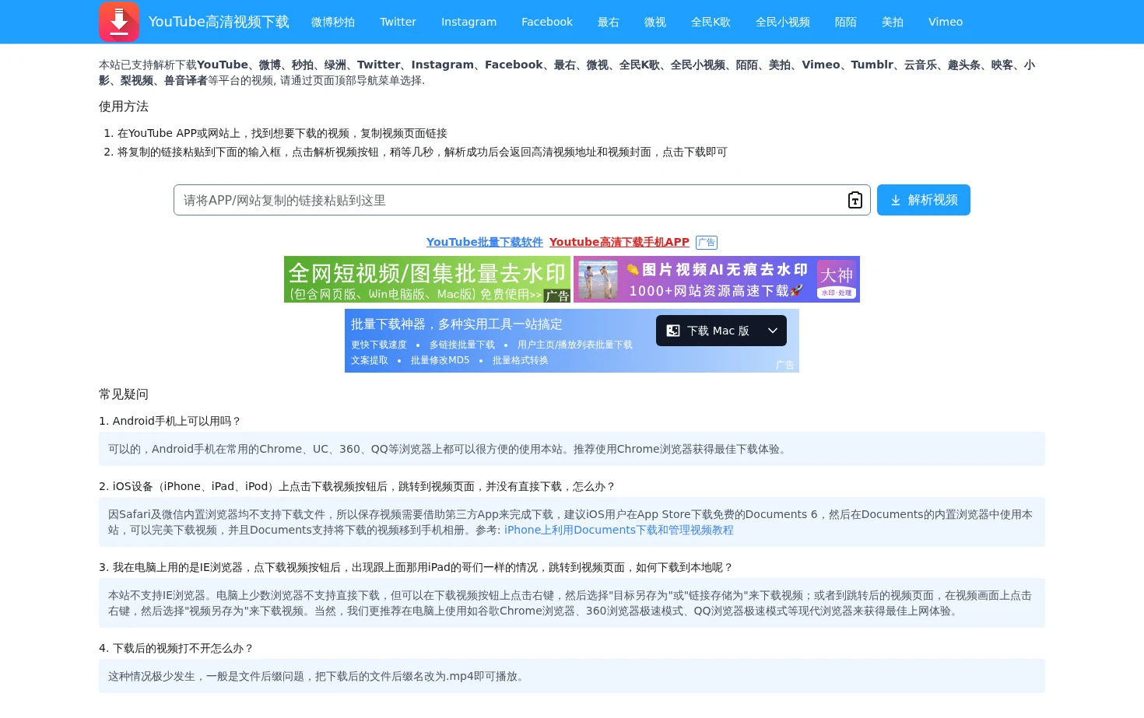Open the 全民K歌 nav item
Image resolution: width=1144 pixels, height=718 pixels.
point(711,22)
